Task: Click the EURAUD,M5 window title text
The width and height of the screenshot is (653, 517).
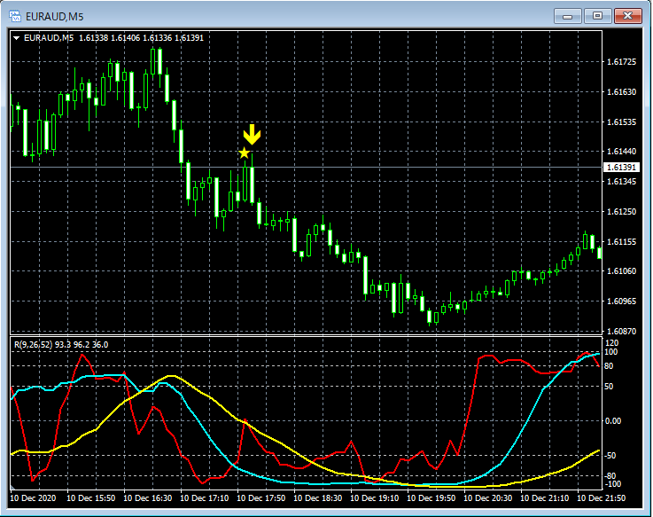Action: (57, 15)
